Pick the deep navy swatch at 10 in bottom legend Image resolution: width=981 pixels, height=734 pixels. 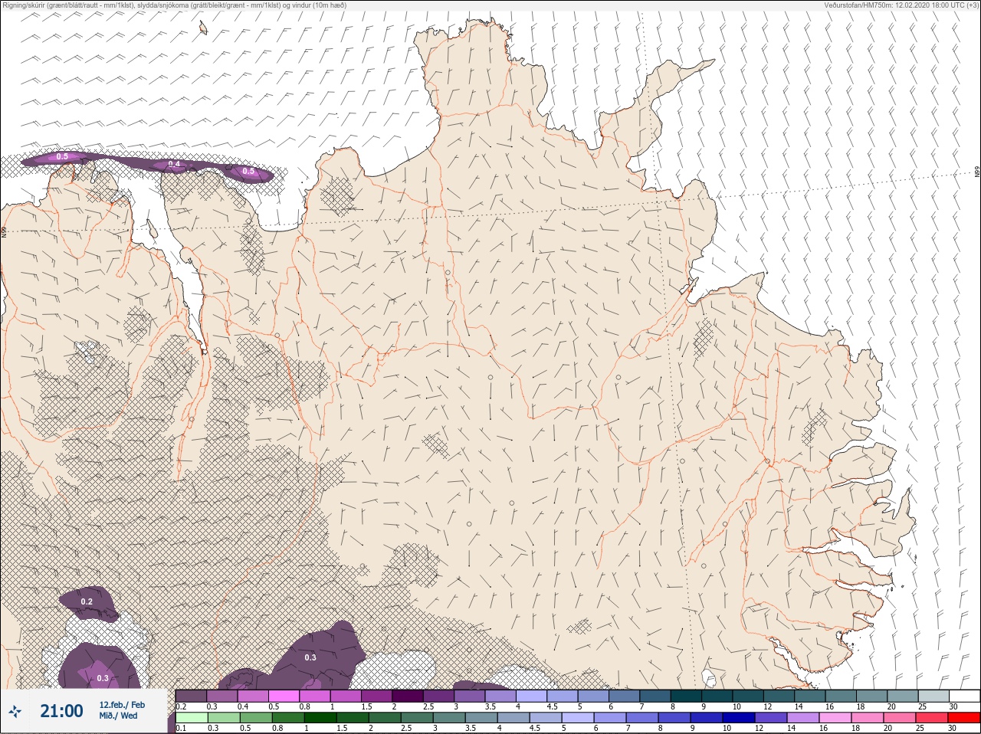[740, 719]
